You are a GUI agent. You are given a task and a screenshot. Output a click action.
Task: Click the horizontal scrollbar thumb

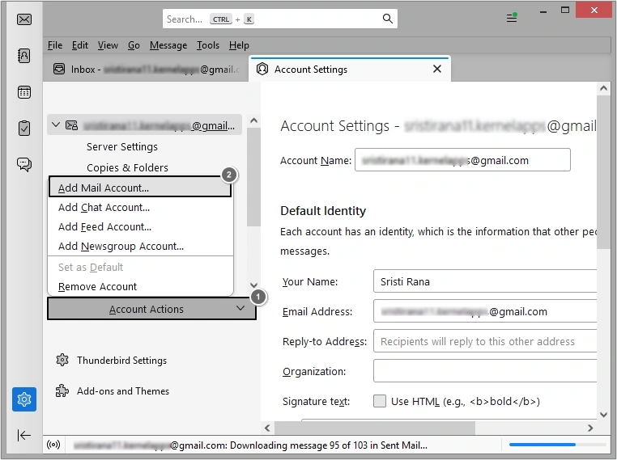[x=375, y=428]
